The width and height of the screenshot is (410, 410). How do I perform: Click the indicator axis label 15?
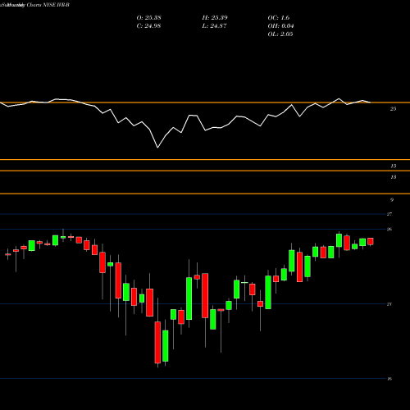393,166
